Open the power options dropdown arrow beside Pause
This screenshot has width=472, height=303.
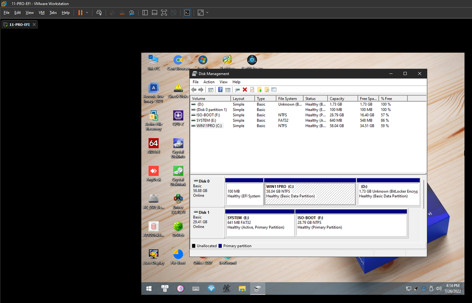click(87, 12)
